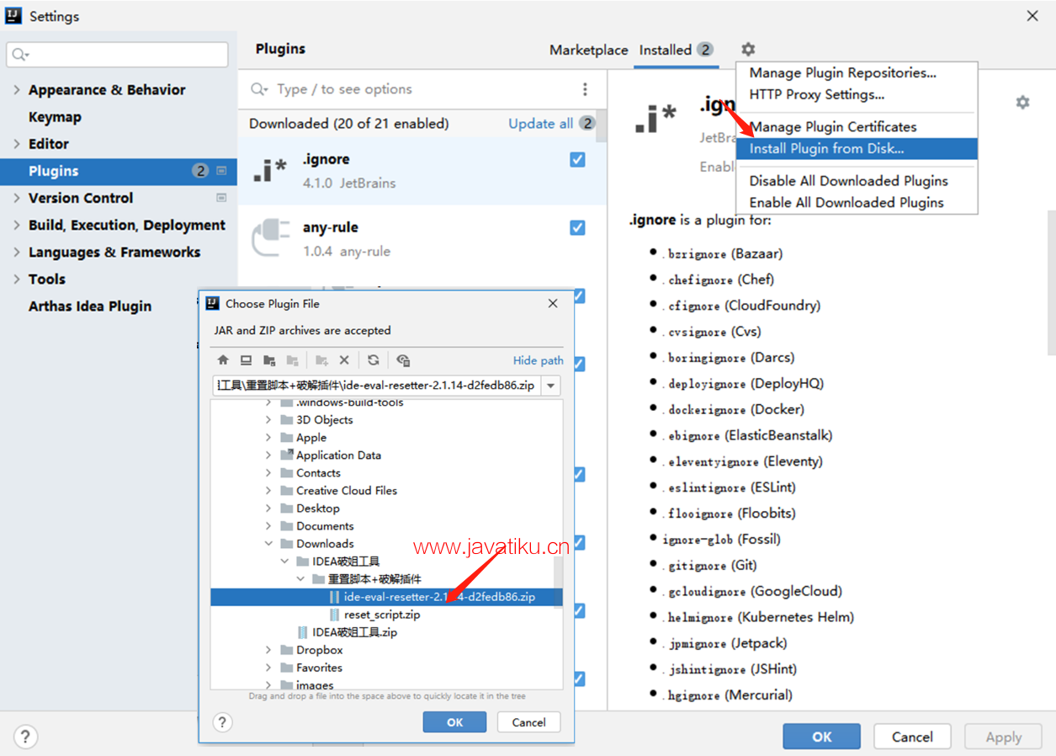The width and height of the screenshot is (1056, 756).
Task: Click the New Folder toolbar icon
Action: [321, 360]
